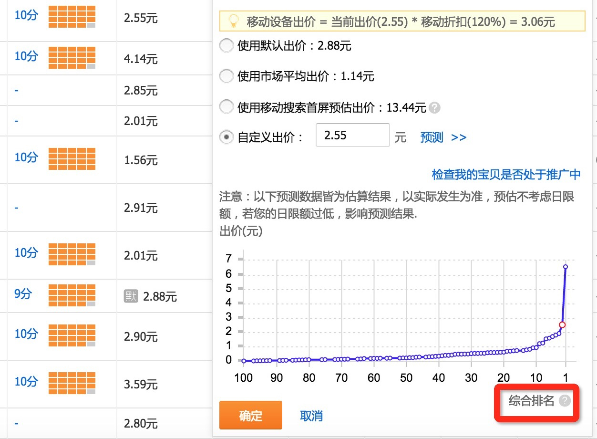This screenshot has height=439, width=597.
Task: Click the quality score bars in the 3.59元 row
Action: [x=72, y=383]
